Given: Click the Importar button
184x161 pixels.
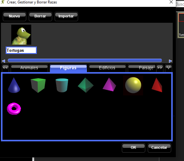Looking at the screenshot, I should pyautogui.click(x=66, y=17).
